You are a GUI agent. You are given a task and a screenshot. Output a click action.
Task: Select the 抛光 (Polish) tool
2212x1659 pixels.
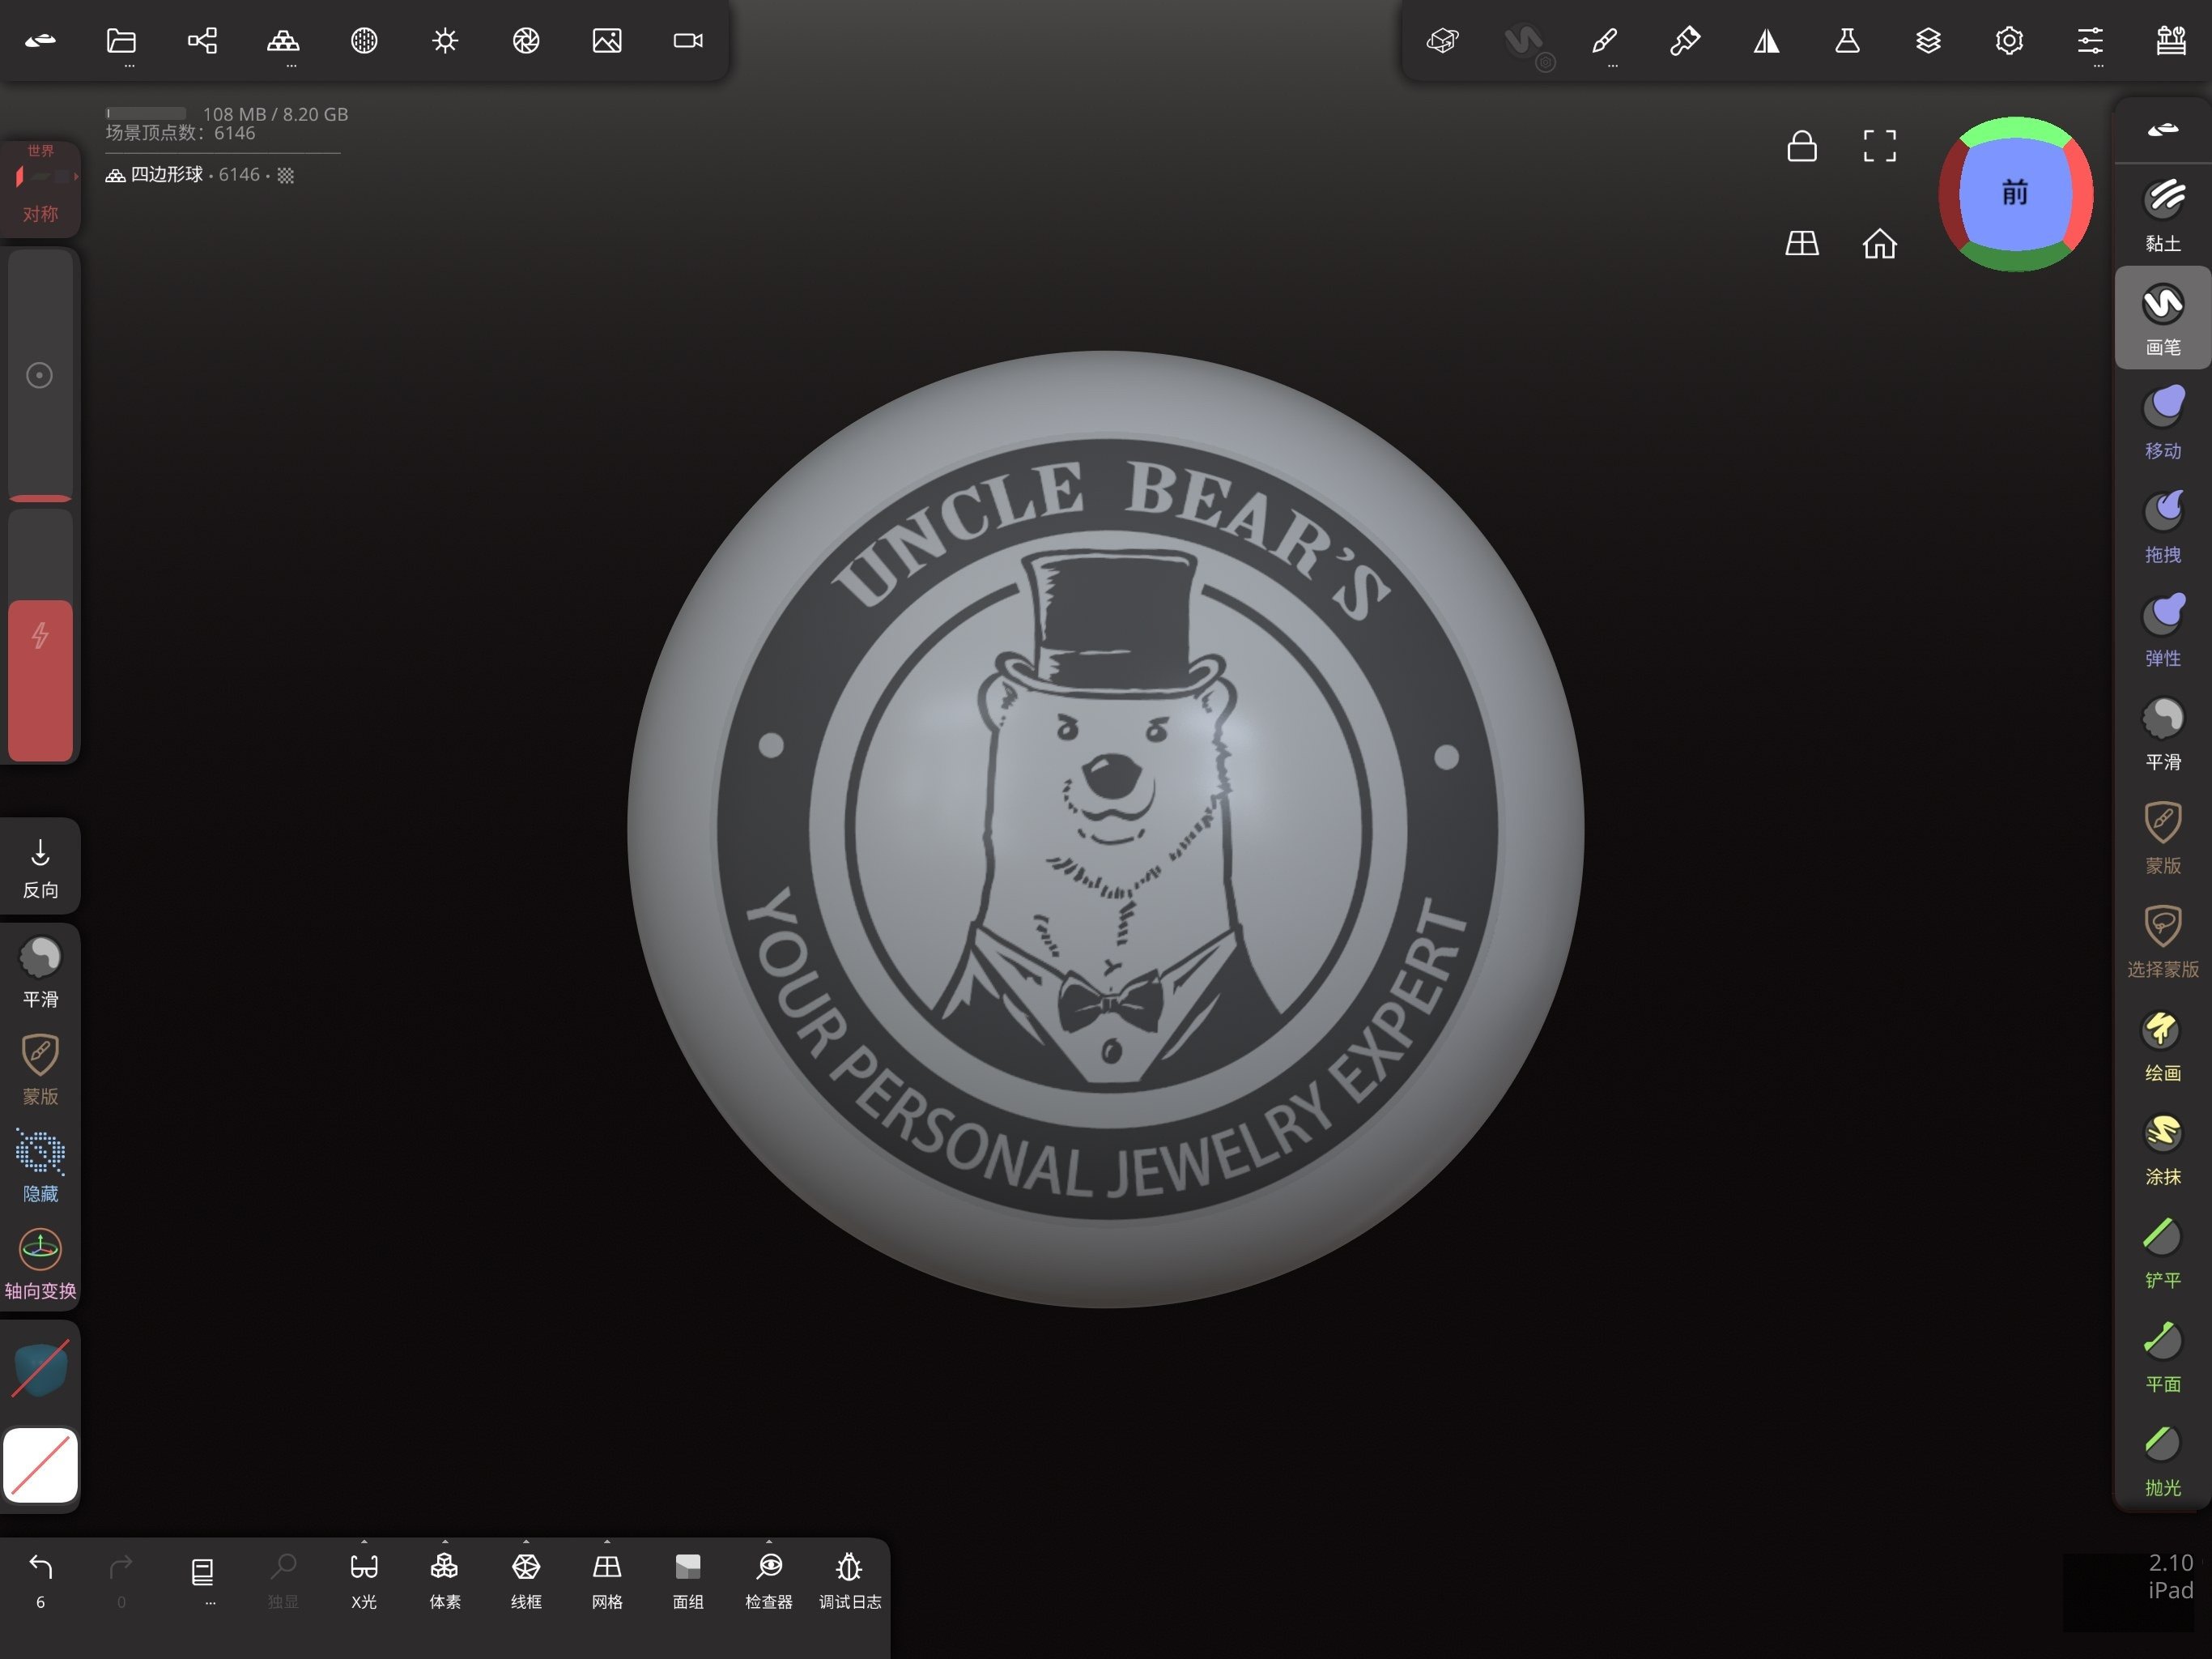[x=2162, y=1461]
